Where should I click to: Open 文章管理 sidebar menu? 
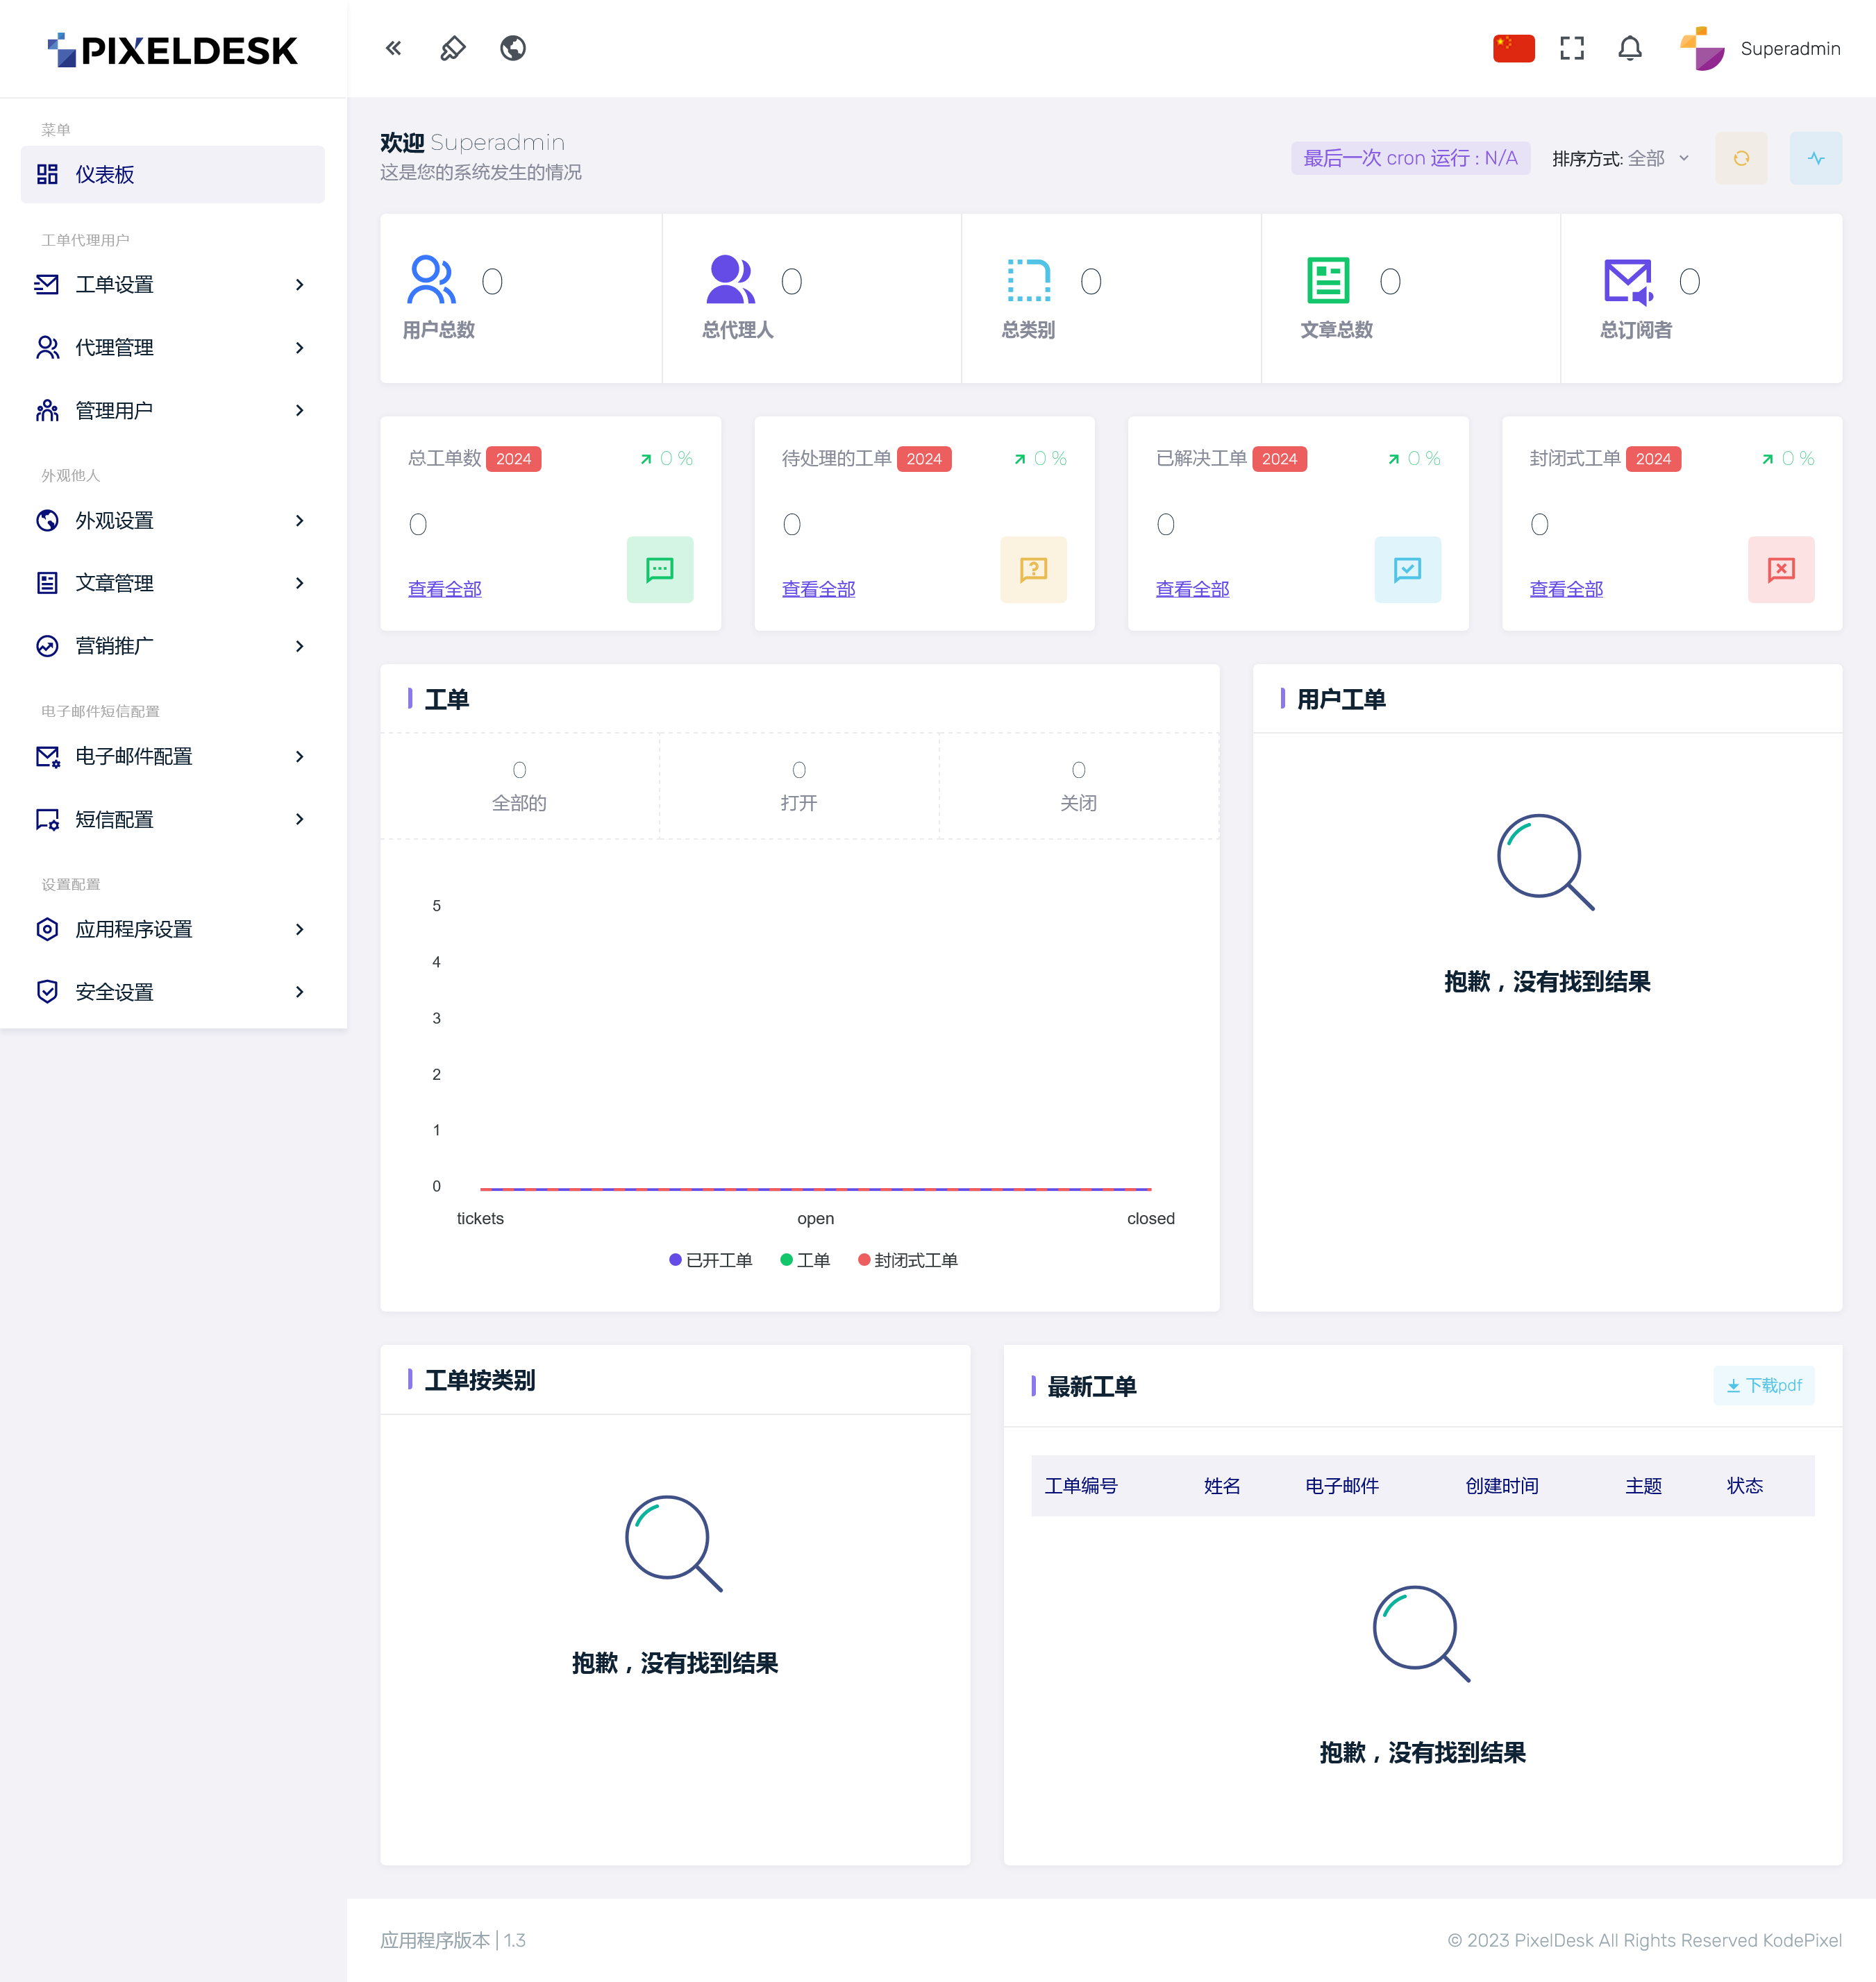coord(172,584)
